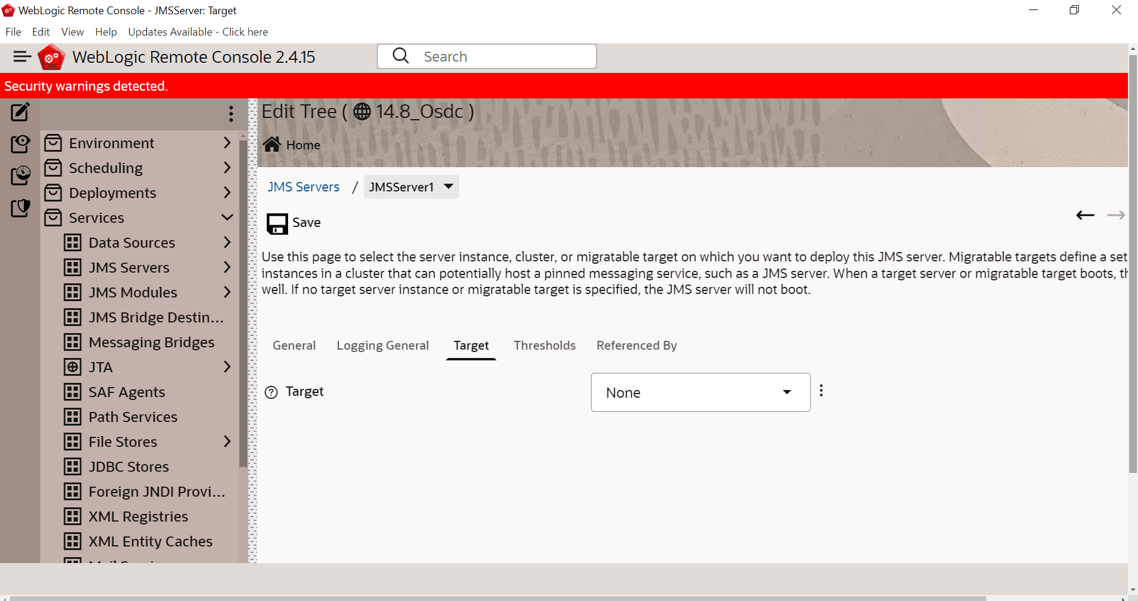
Task: Expand the File Stores node
Action: tap(227, 442)
